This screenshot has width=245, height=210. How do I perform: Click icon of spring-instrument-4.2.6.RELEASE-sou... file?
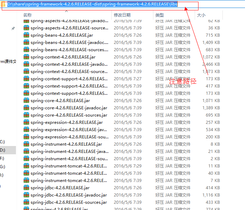[26, 159]
